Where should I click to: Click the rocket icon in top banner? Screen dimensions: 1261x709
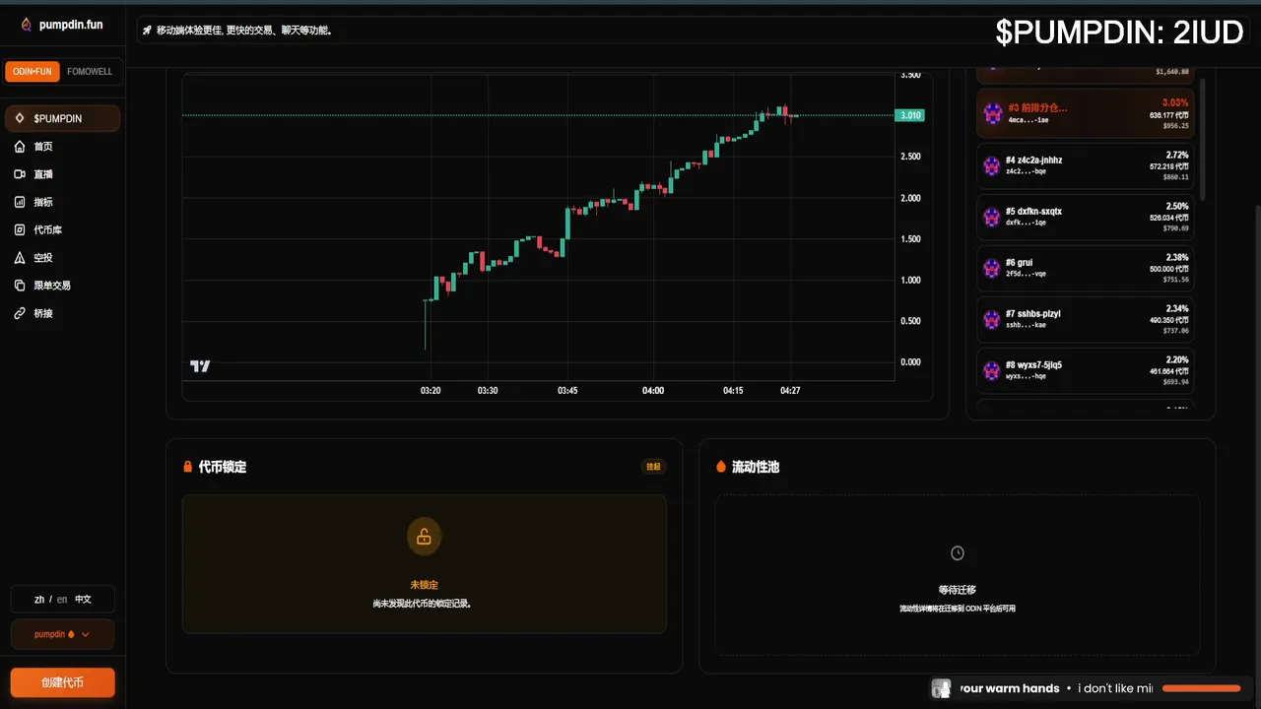[x=147, y=31]
